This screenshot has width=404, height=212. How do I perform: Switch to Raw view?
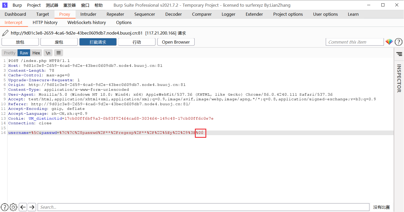(x=24, y=53)
